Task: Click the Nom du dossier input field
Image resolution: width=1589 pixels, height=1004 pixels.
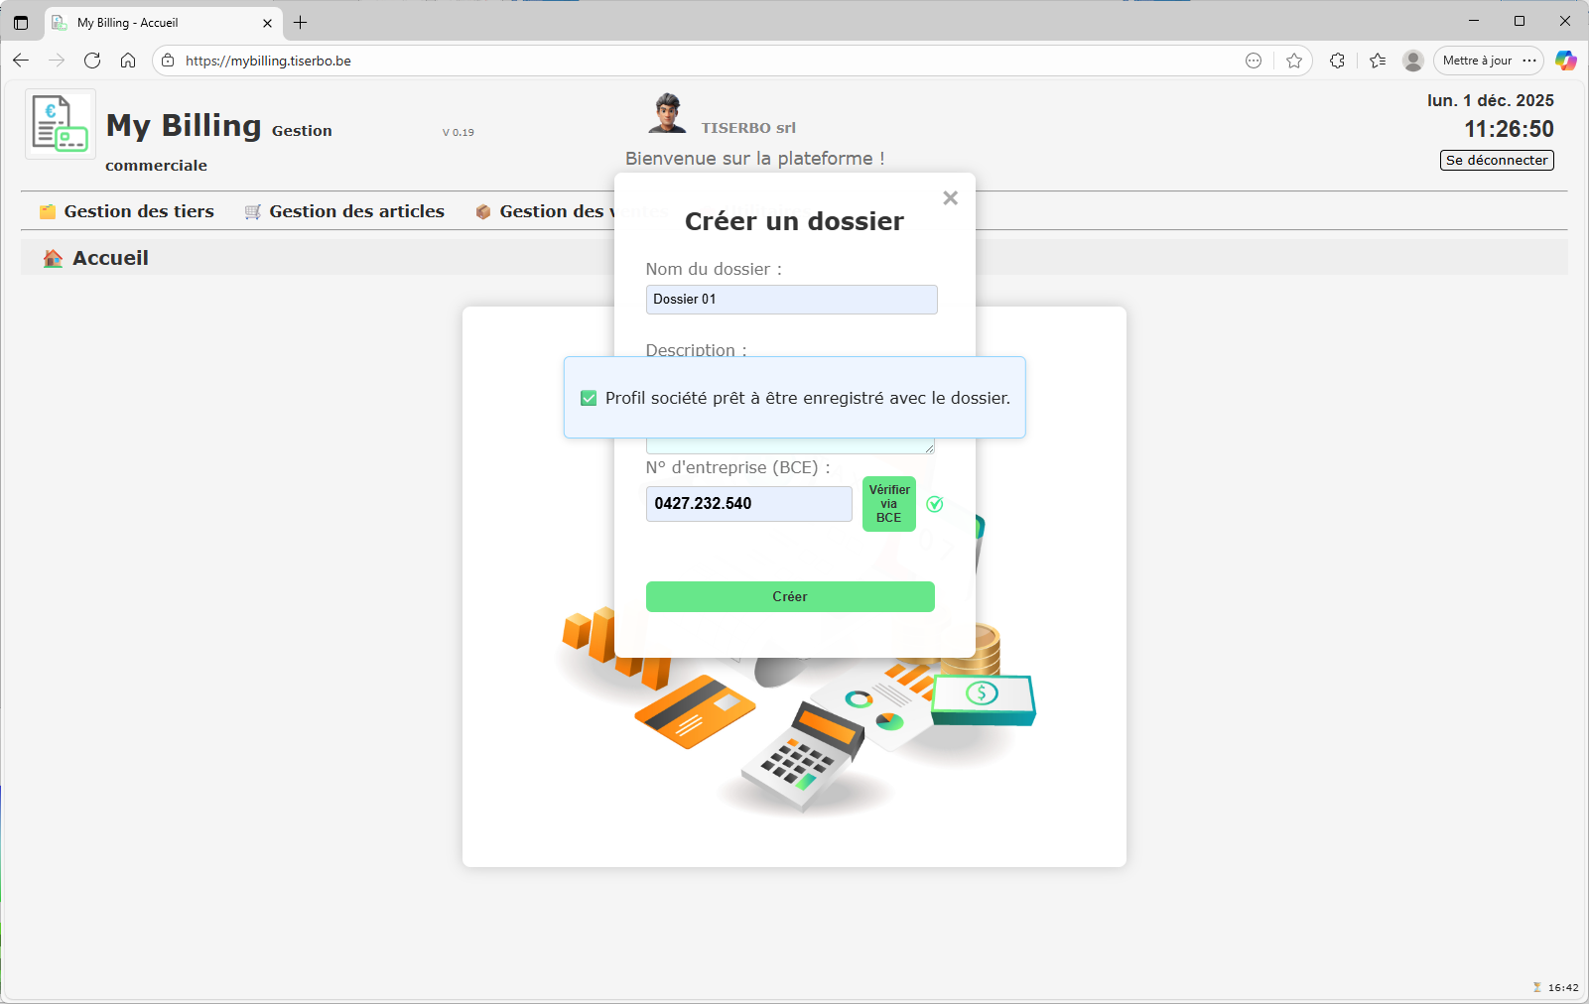Action: coord(791,300)
